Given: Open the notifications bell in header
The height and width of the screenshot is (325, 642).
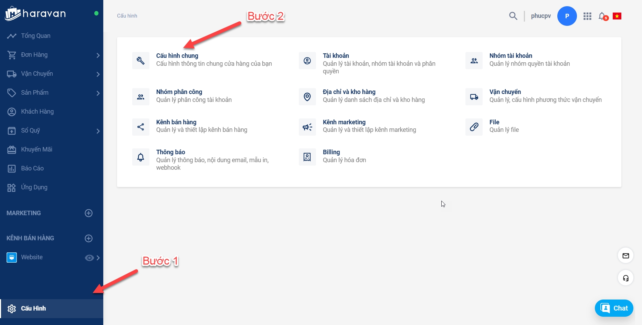Looking at the screenshot, I should point(602,16).
